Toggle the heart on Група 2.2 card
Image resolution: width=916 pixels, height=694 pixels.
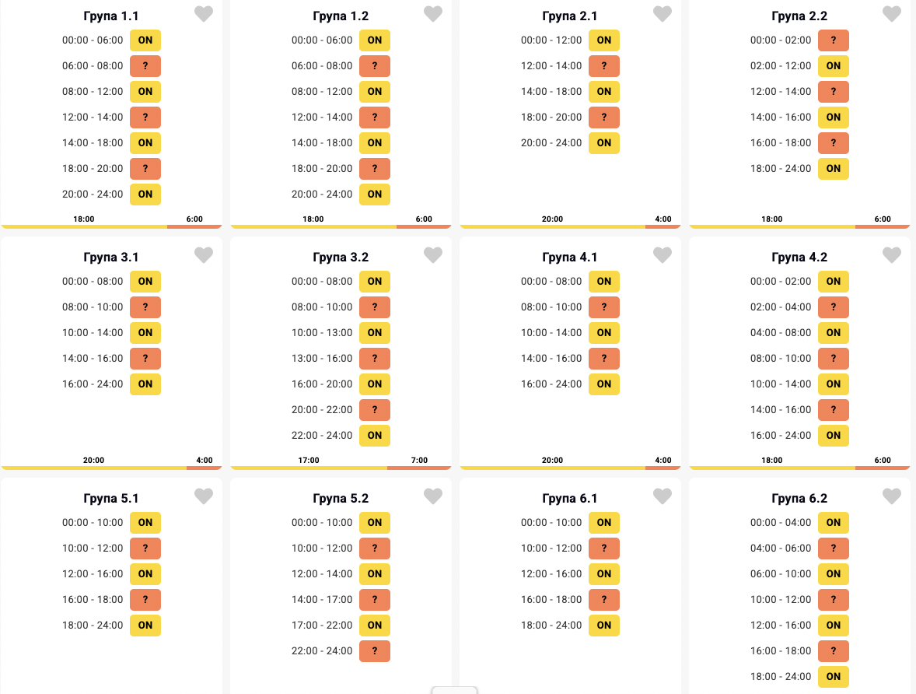point(891,14)
